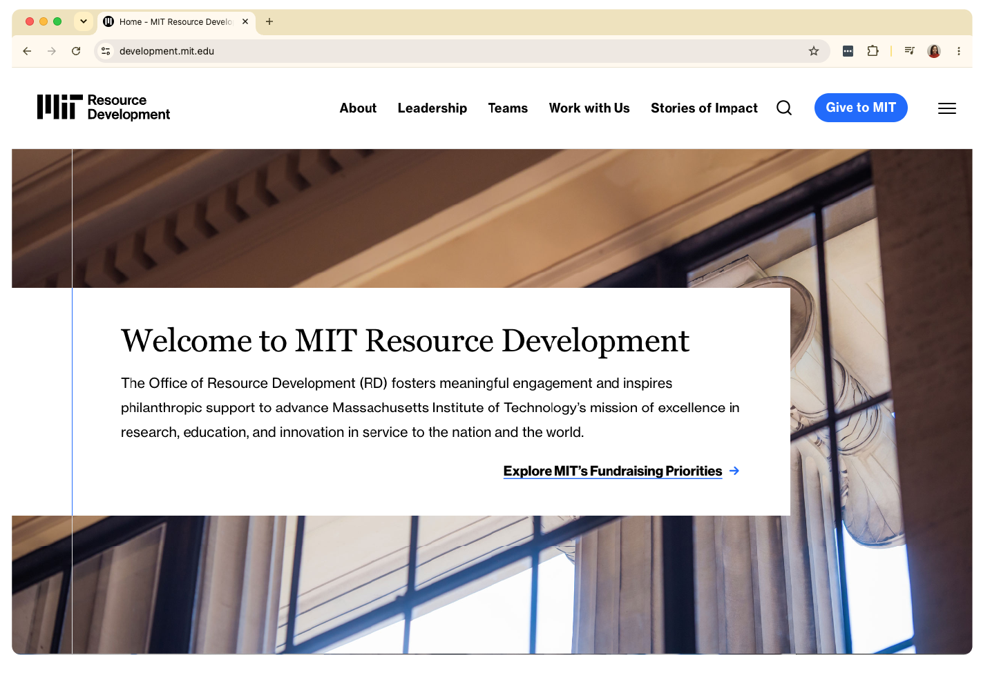
Task: Open the About menu item
Action: [358, 108]
